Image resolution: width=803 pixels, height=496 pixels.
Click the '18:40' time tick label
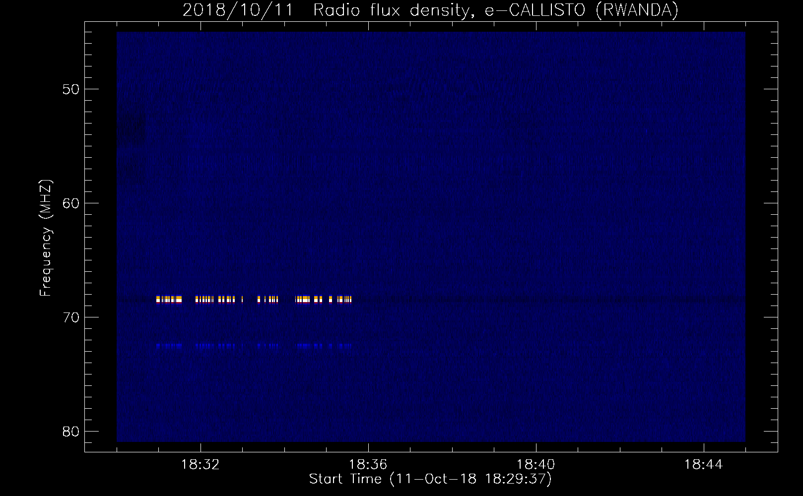tap(536, 465)
